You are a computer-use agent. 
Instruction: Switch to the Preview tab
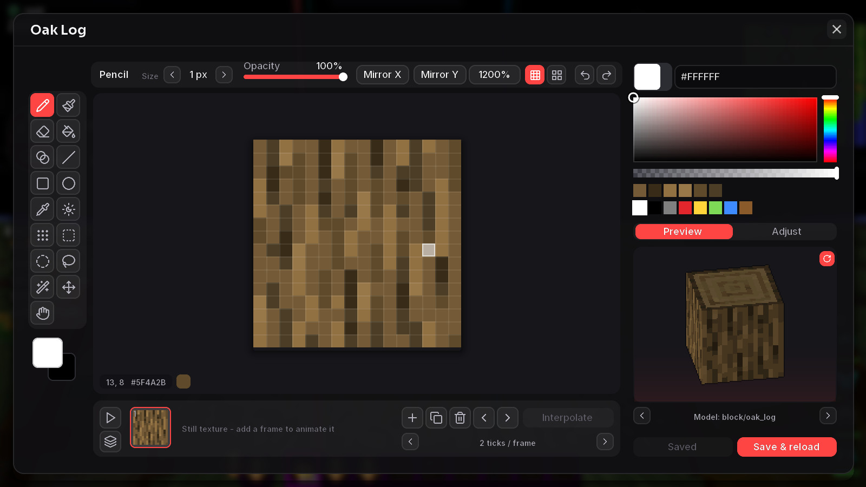click(x=684, y=232)
